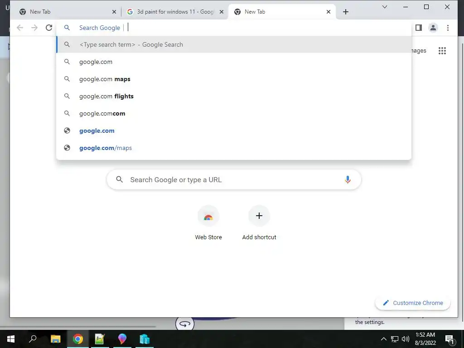Pick the google.com flights suggestion

click(234, 96)
